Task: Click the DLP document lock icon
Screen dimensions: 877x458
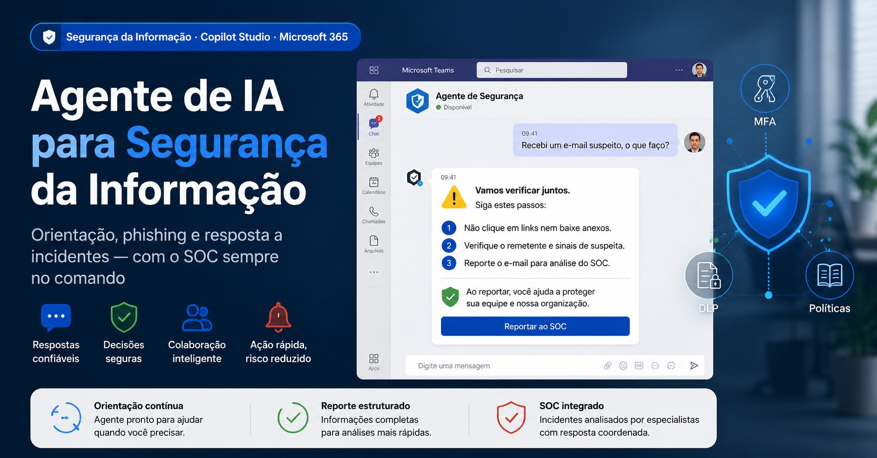Action: pyautogui.click(x=709, y=276)
